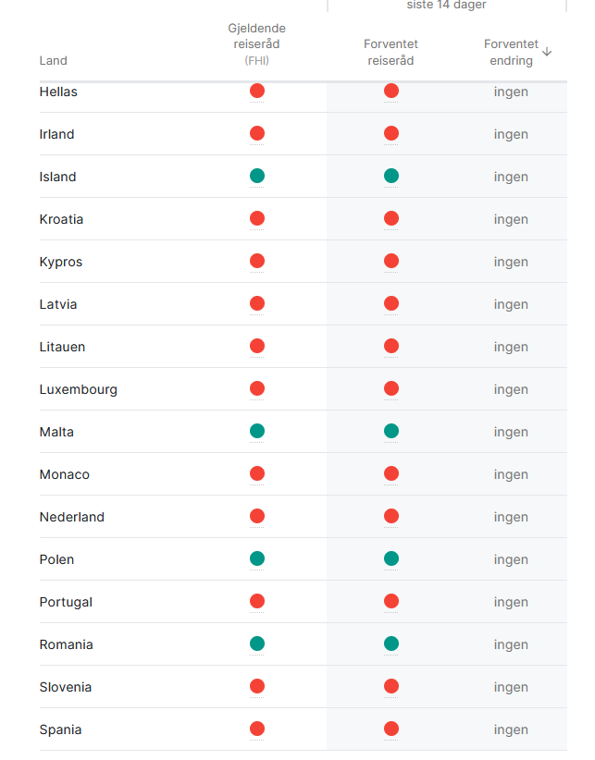Select the Irland country name

coord(56,134)
